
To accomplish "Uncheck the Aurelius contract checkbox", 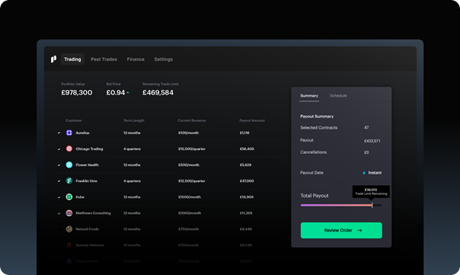I will [59, 133].
